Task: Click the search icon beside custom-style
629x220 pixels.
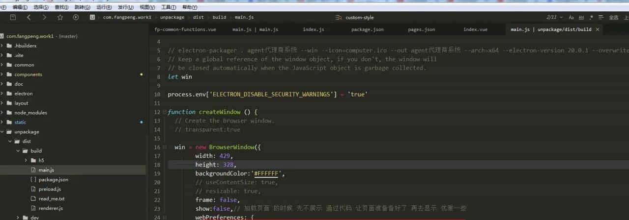Action: 338,17
